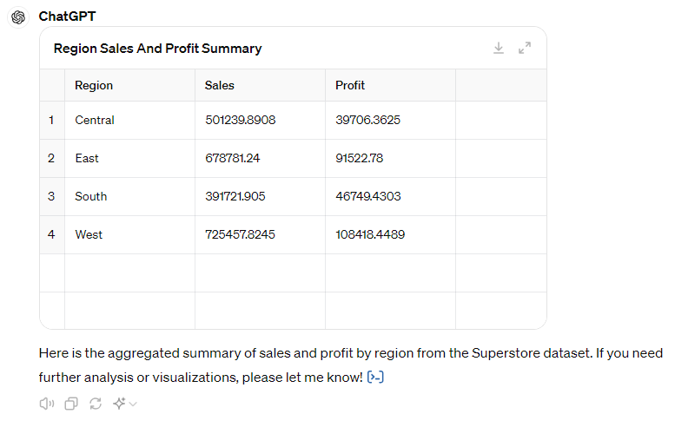Select row number 3 in the table
Image resolution: width=675 pixels, height=427 pixels.
[x=51, y=196]
